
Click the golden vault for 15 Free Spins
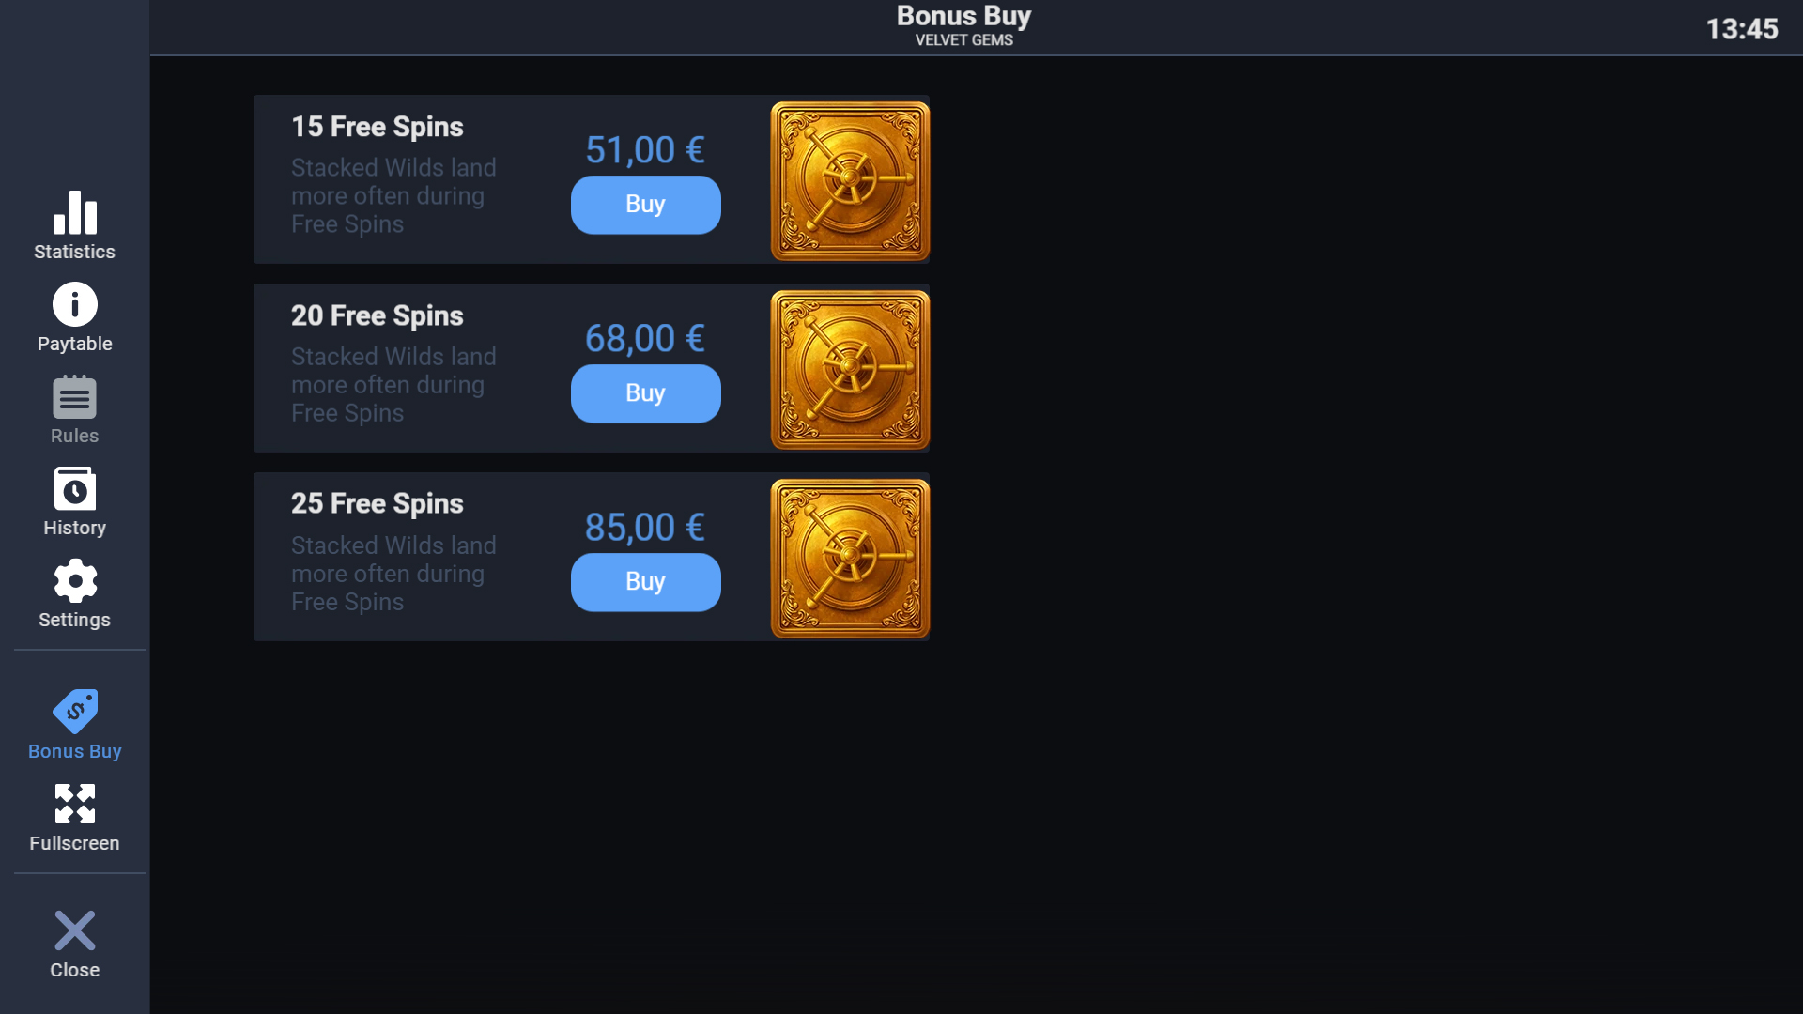[x=850, y=180]
